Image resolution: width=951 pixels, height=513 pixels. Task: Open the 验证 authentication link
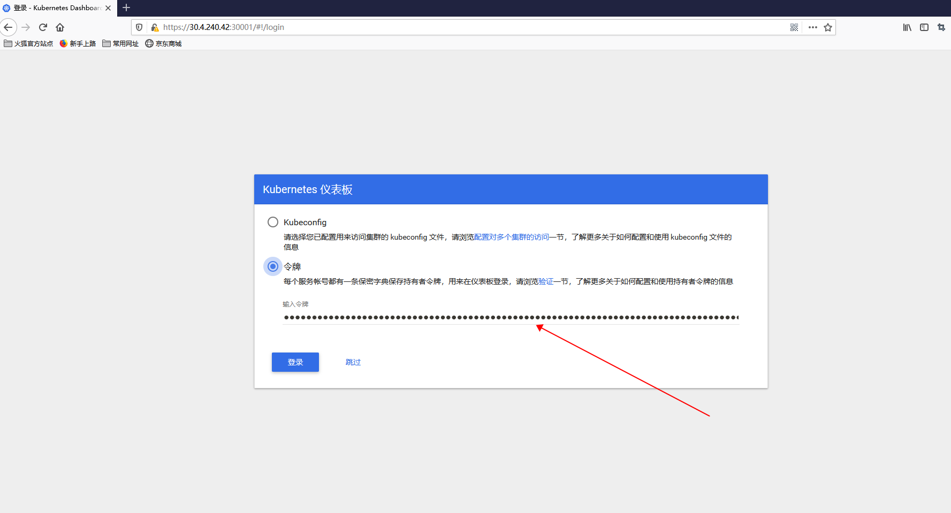tap(546, 281)
